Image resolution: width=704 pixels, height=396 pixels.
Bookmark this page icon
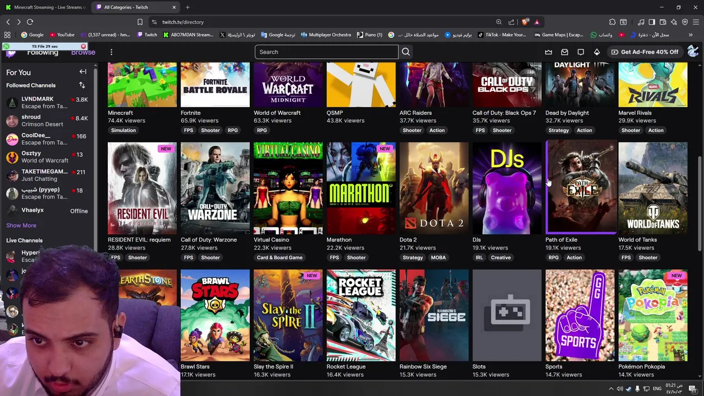click(140, 22)
